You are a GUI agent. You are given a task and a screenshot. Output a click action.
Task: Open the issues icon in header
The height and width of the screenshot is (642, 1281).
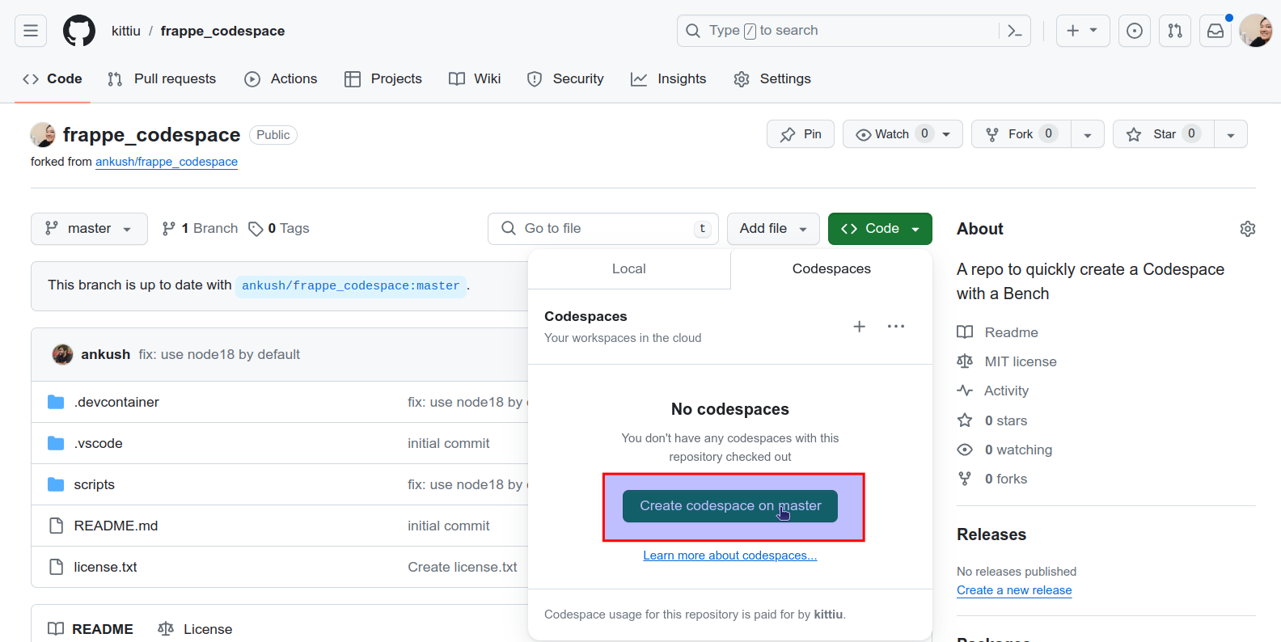pyautogui.click(x=1135, y=31)
